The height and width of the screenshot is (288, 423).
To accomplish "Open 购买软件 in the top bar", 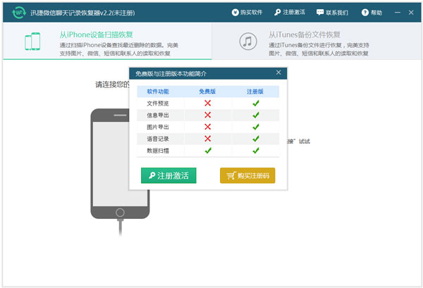I will coord(247,13).
